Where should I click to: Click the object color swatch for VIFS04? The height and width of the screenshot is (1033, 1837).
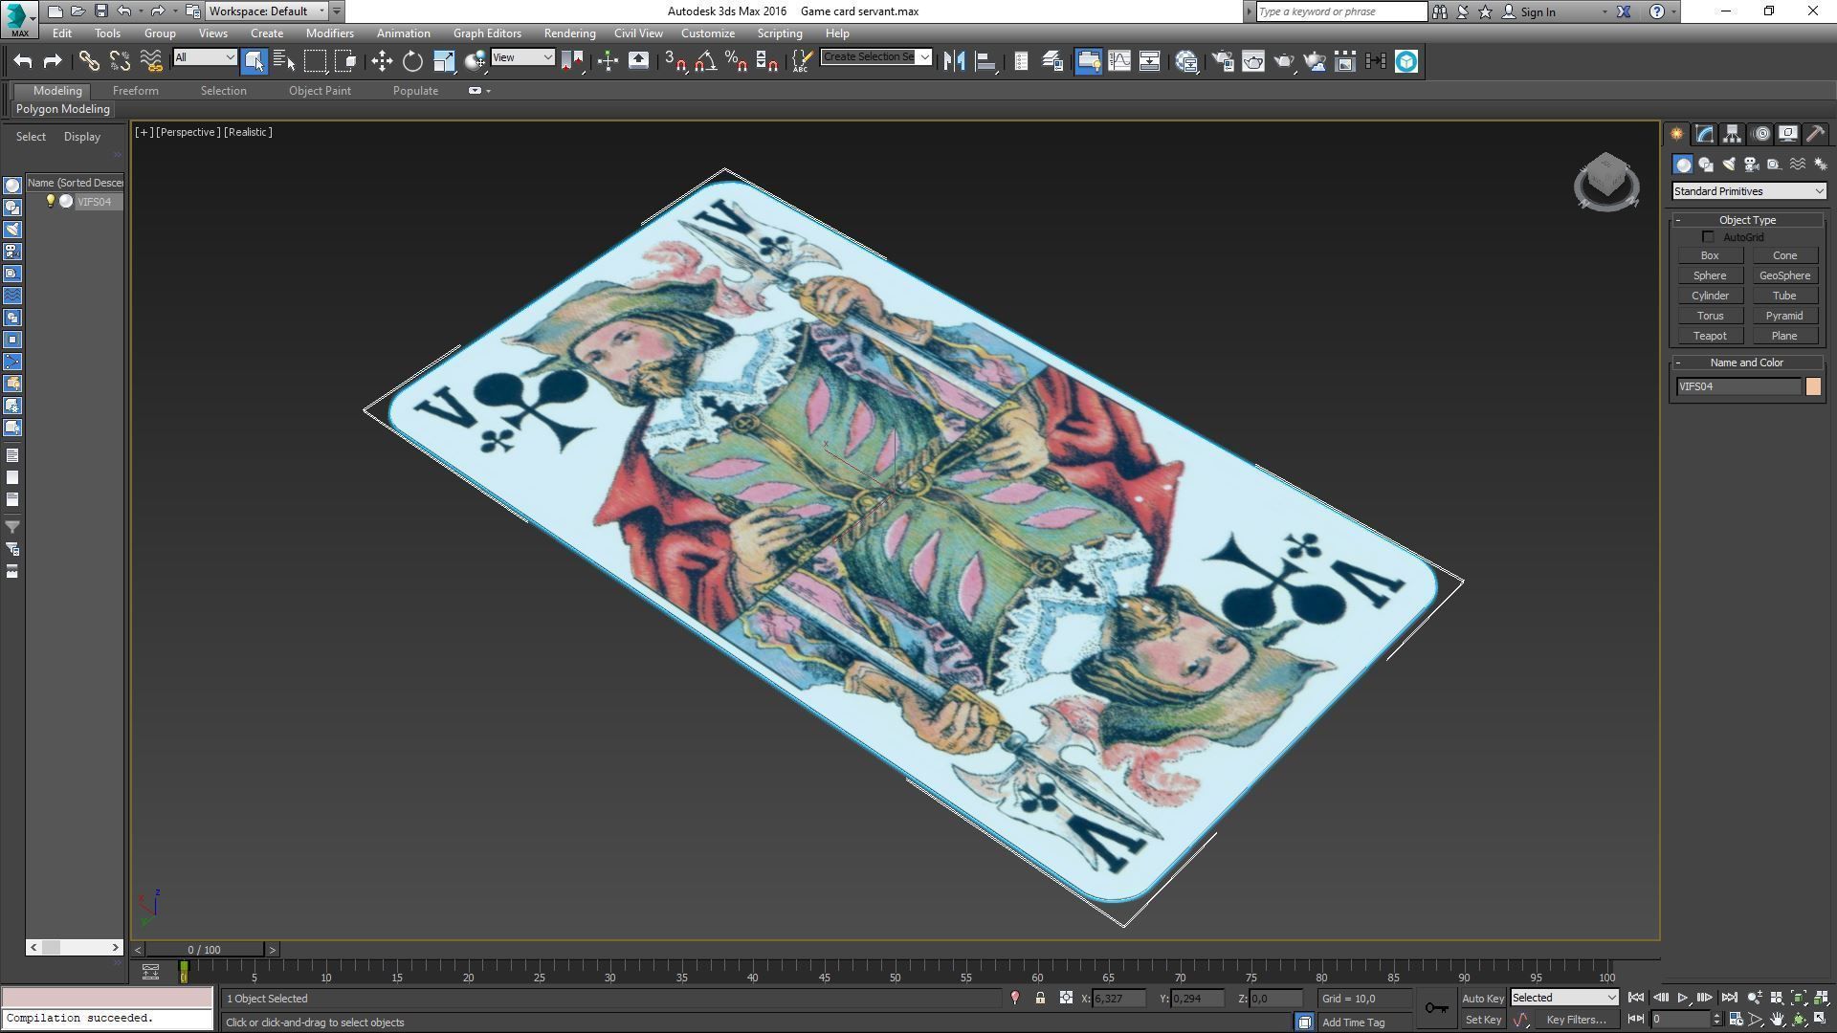point(1813,386)
